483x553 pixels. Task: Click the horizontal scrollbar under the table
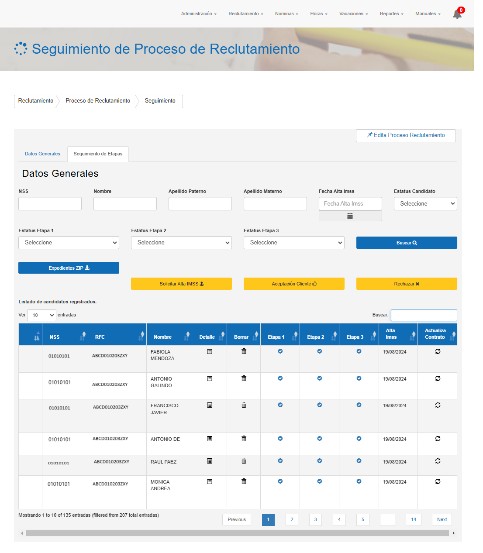[237, 533]
